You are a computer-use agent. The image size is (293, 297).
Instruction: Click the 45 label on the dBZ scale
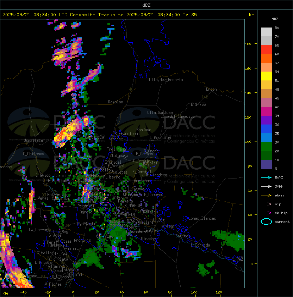click(277, 98)
